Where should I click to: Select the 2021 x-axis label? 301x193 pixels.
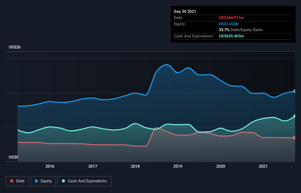point(263,166)
